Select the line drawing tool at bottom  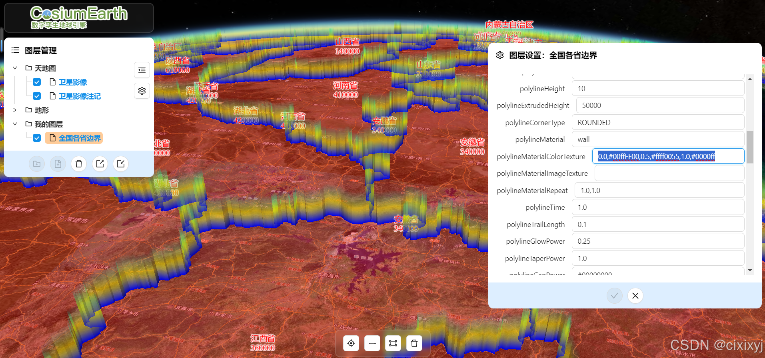(372, 343)
